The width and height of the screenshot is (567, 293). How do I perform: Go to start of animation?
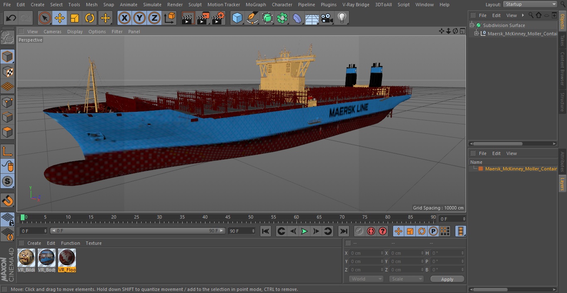266,231
